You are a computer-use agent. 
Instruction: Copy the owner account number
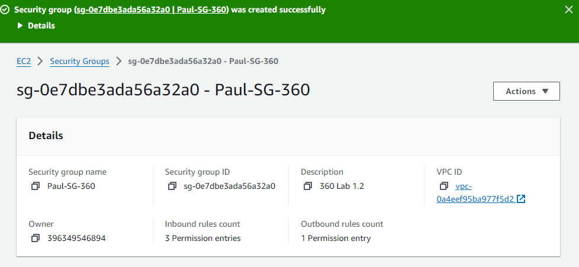(36, 238)
